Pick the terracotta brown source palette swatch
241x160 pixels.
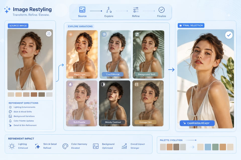pyautogui.click(x=34, y=94)
